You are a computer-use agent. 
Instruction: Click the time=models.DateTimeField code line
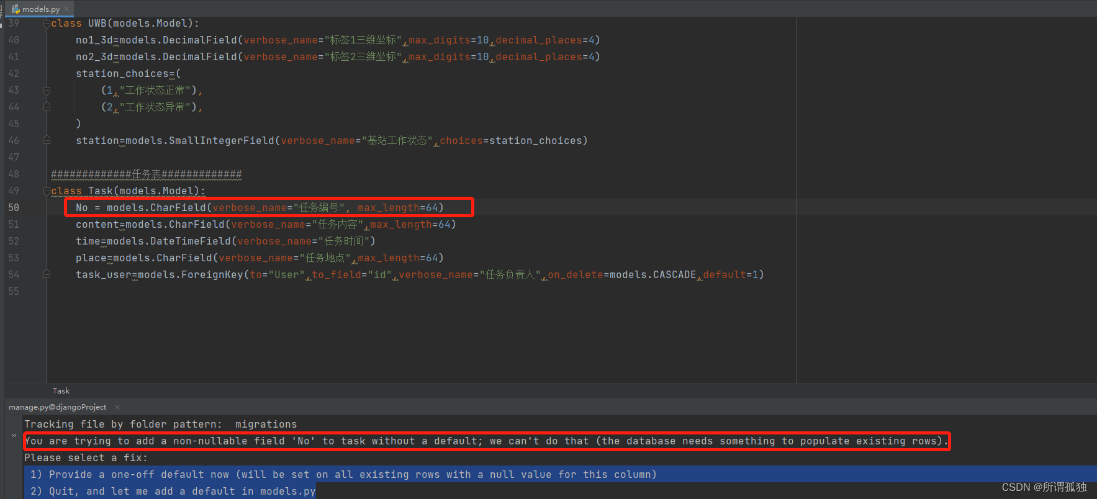pos(225,241)
